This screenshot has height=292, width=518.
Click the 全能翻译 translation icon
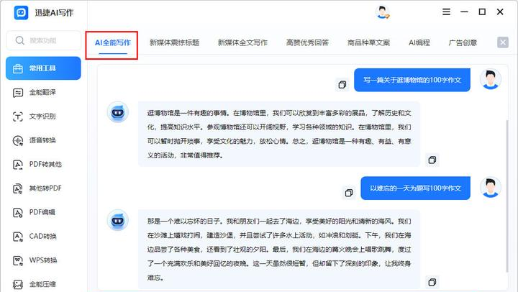(x=18, y=93)
